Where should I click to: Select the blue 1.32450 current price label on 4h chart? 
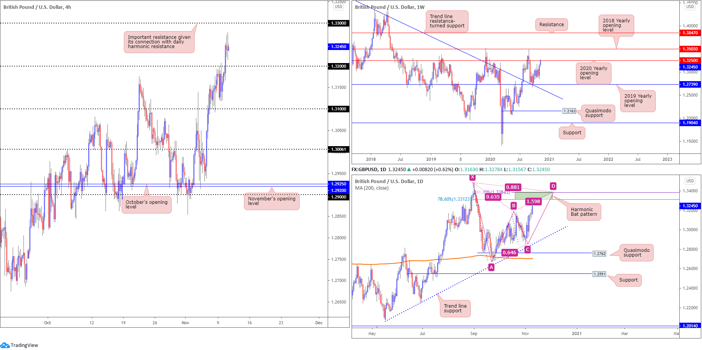339,47
